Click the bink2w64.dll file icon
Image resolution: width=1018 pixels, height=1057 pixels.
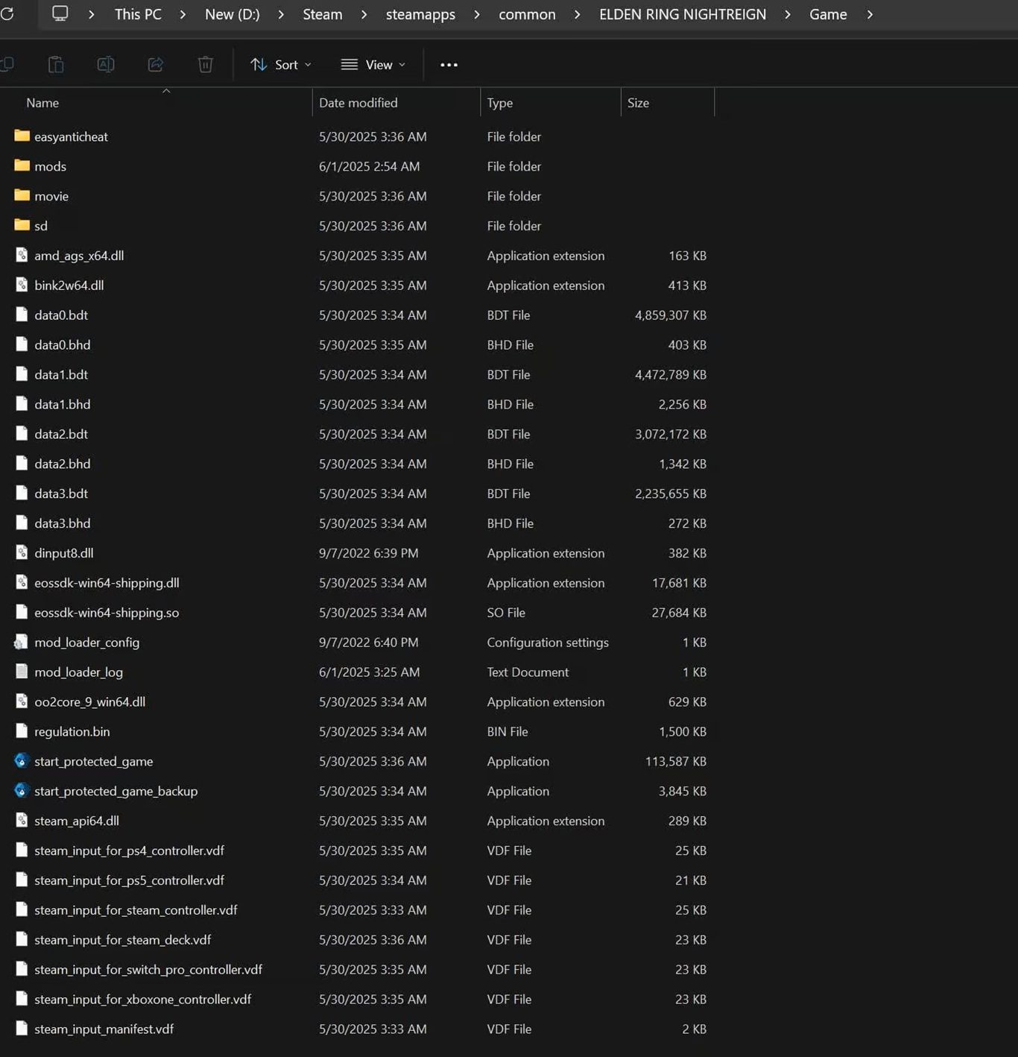click(22, 285)
